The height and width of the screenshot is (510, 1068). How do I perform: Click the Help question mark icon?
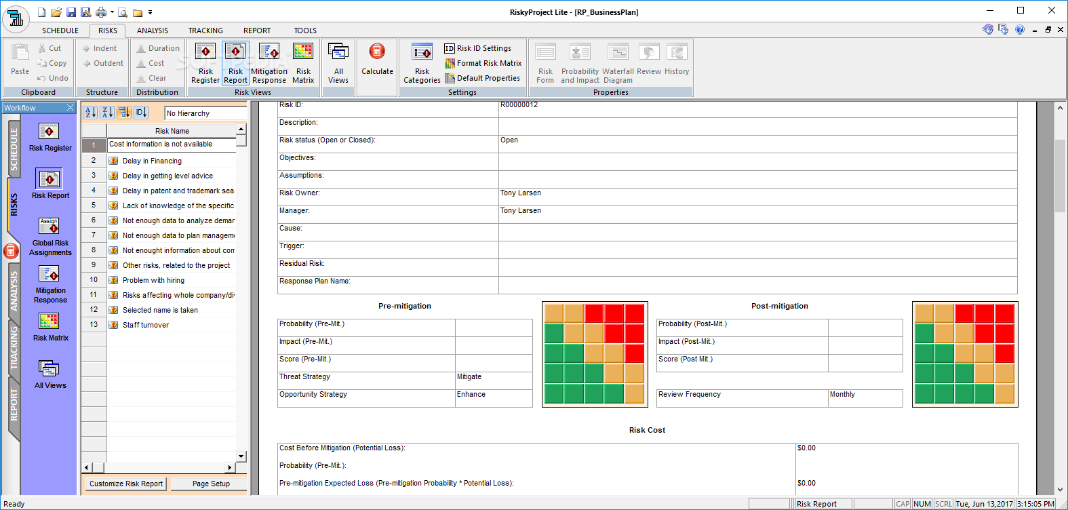click(x=1020, y=30)
